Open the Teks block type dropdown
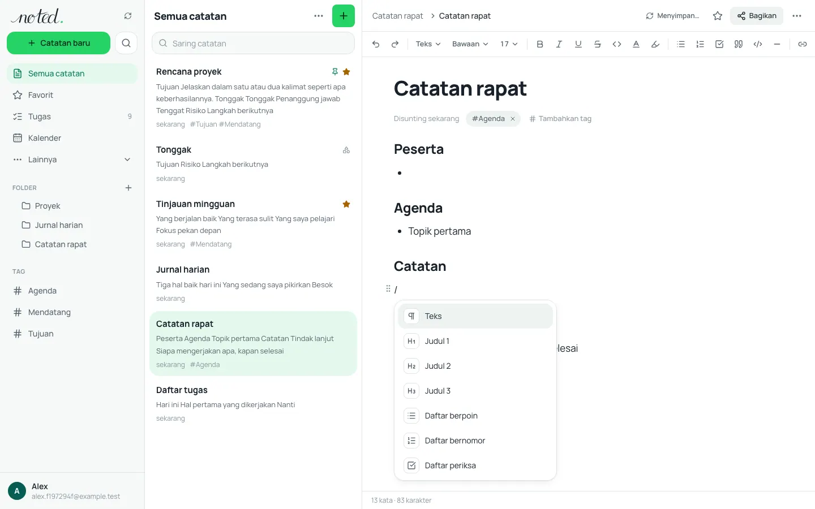The width and height of the screenshot is (815, 509). point(428,44)
